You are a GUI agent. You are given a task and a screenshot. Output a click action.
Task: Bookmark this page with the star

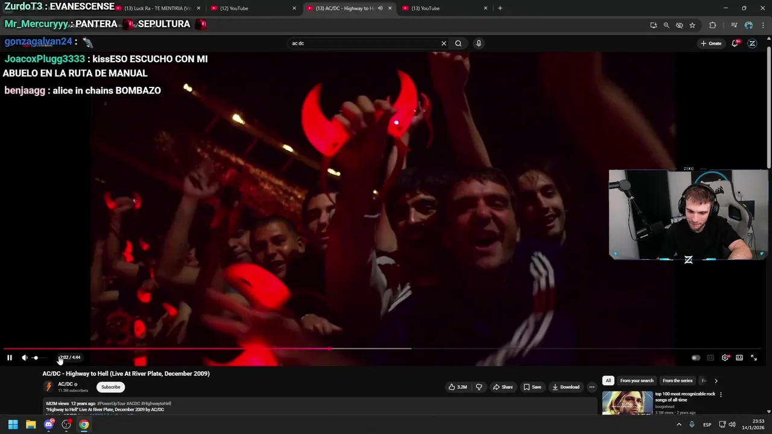[x=692, y=25]
